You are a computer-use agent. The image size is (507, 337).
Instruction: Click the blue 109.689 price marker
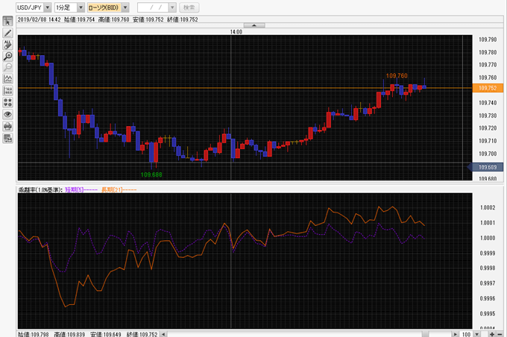485,167
